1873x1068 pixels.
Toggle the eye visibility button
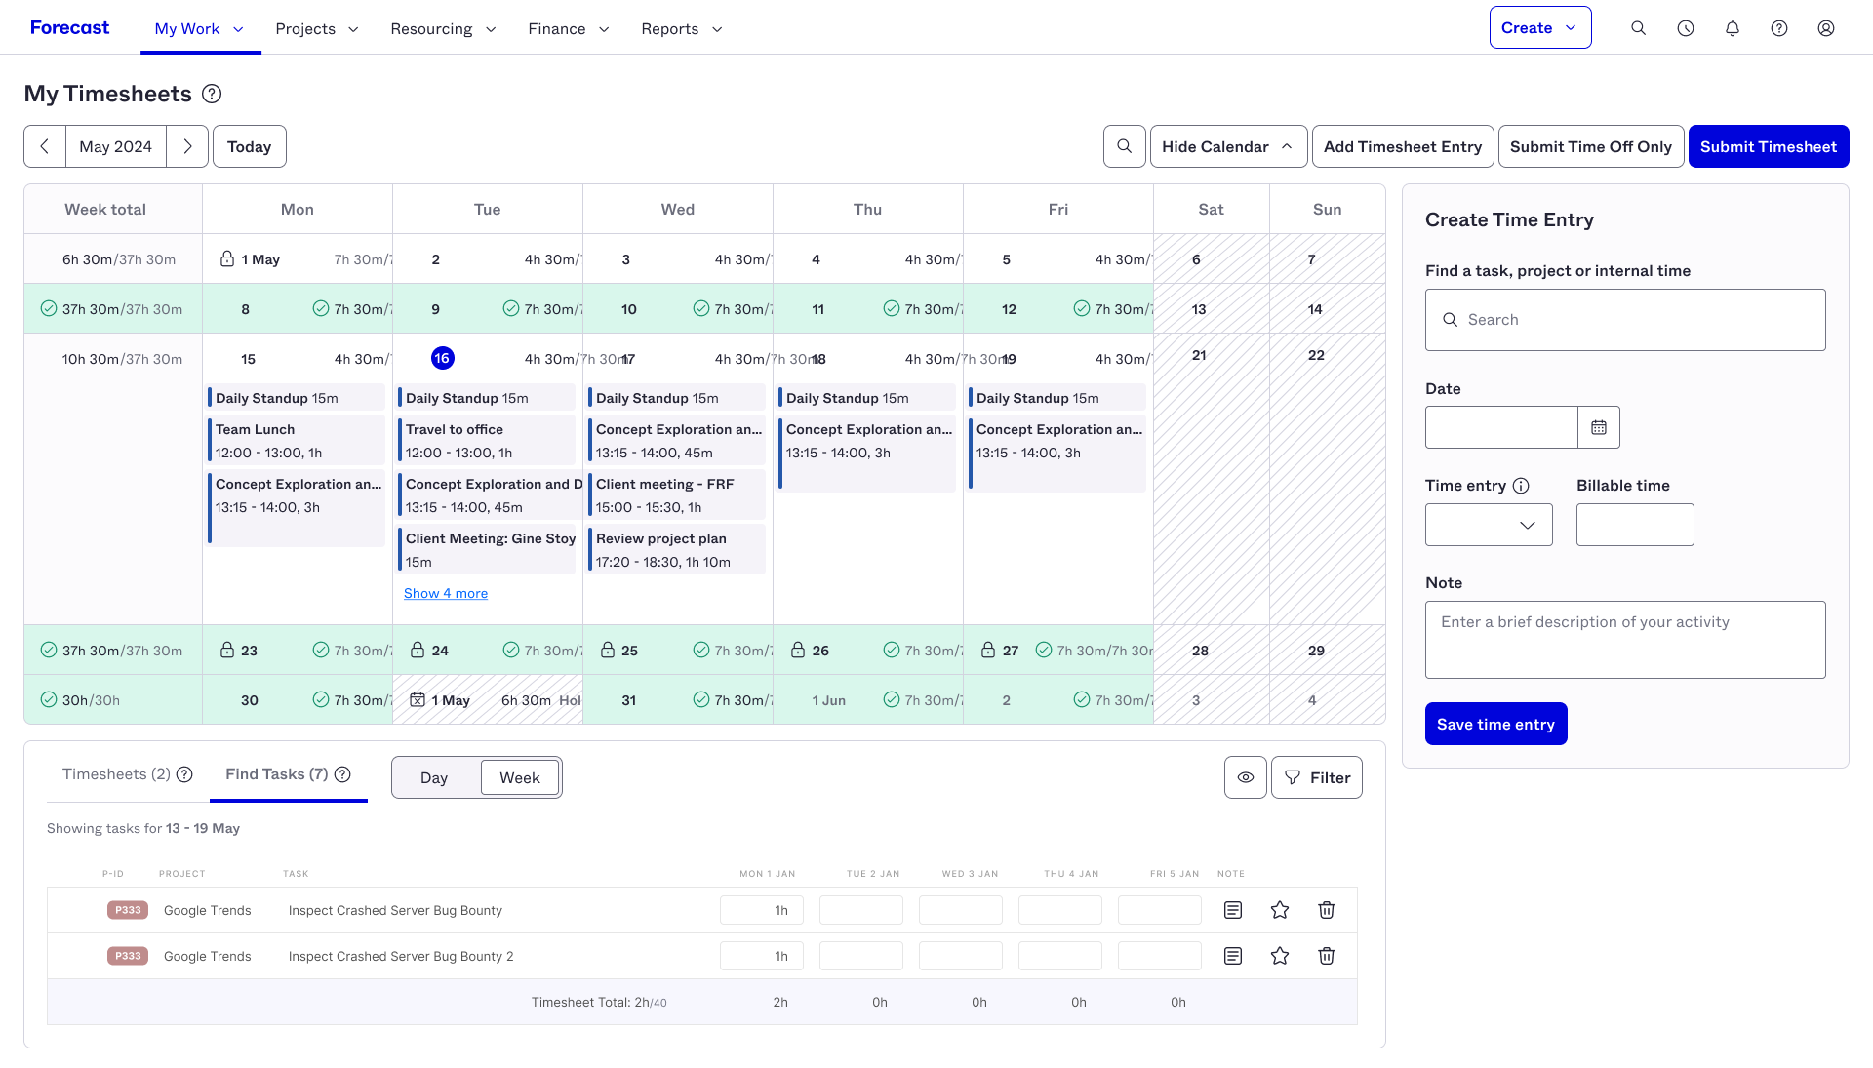(x=1246, y=777)
